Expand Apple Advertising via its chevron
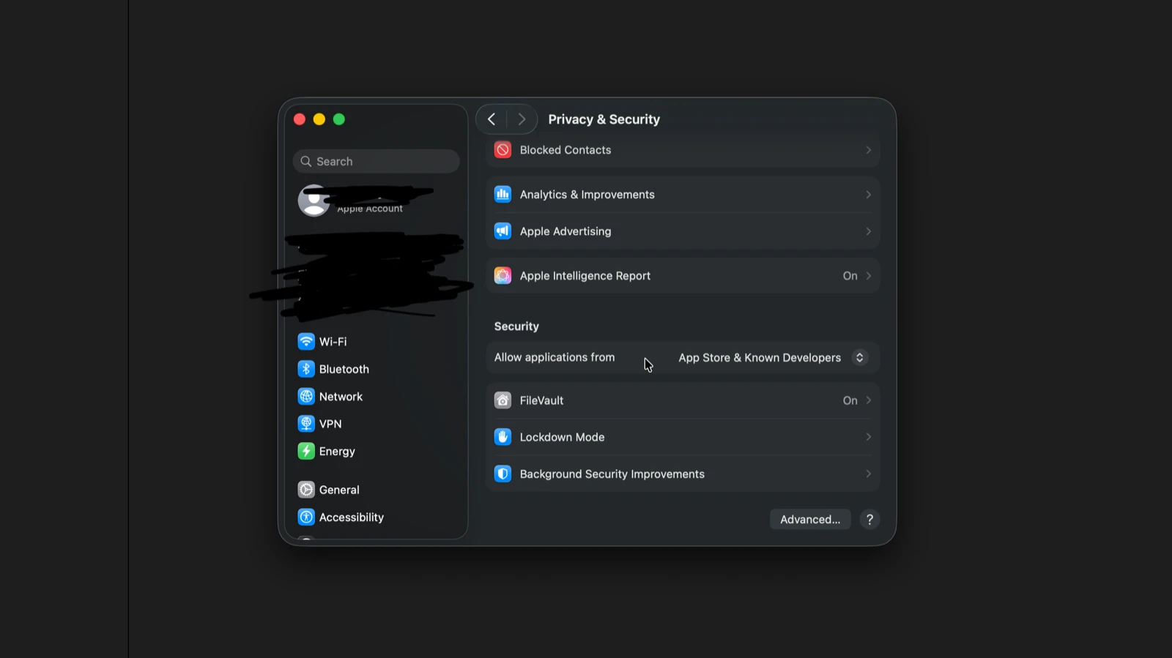 [869, 231]
